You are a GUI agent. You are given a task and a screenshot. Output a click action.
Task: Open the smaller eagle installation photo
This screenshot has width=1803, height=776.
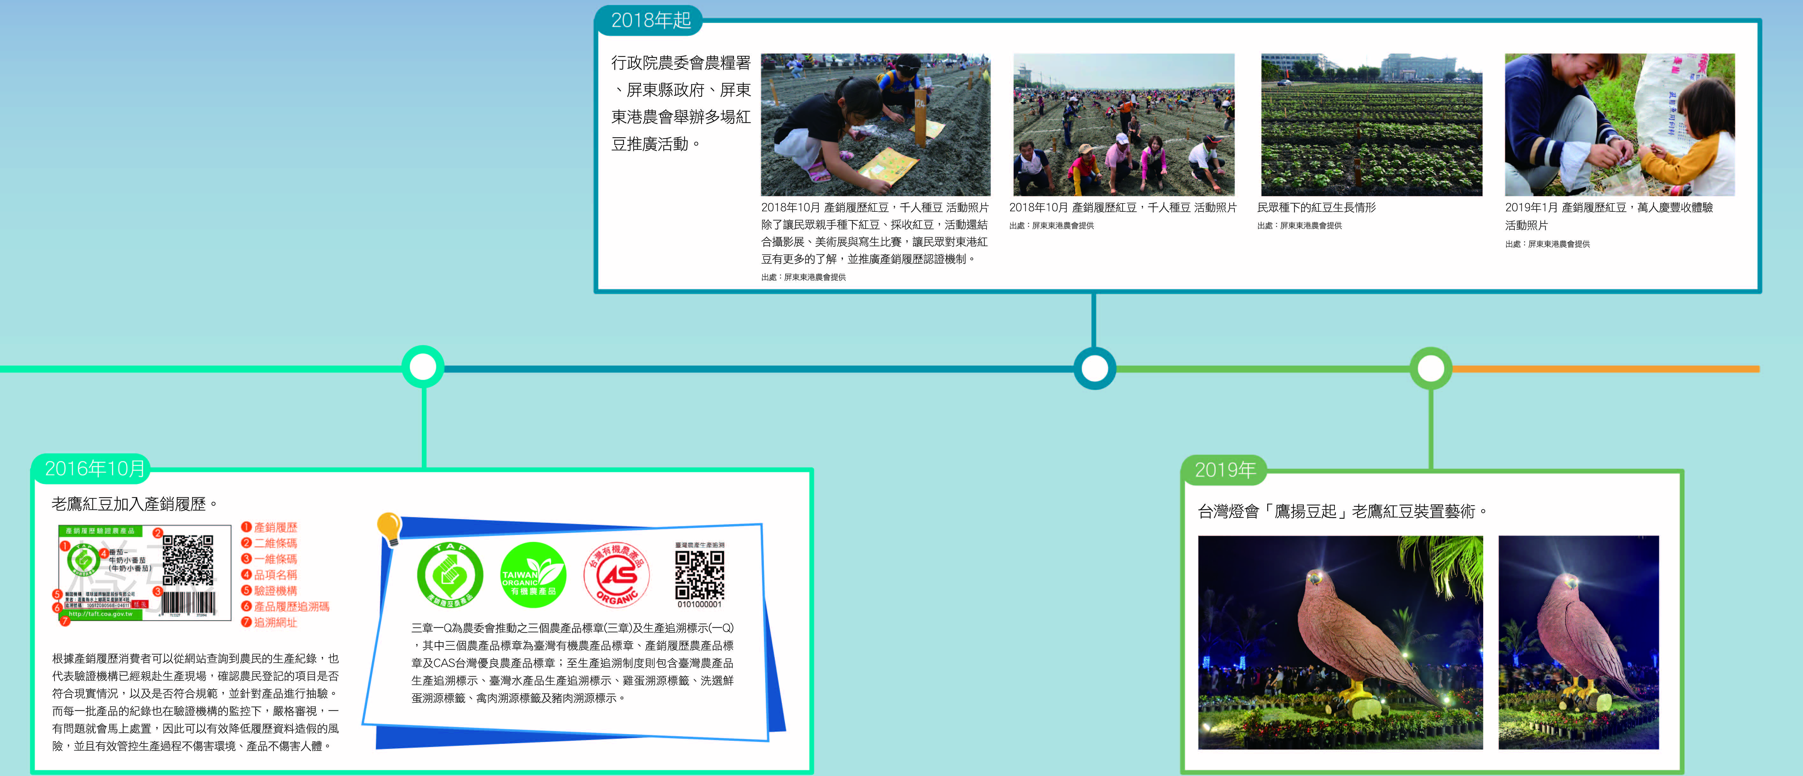(x=1578, y=642)
